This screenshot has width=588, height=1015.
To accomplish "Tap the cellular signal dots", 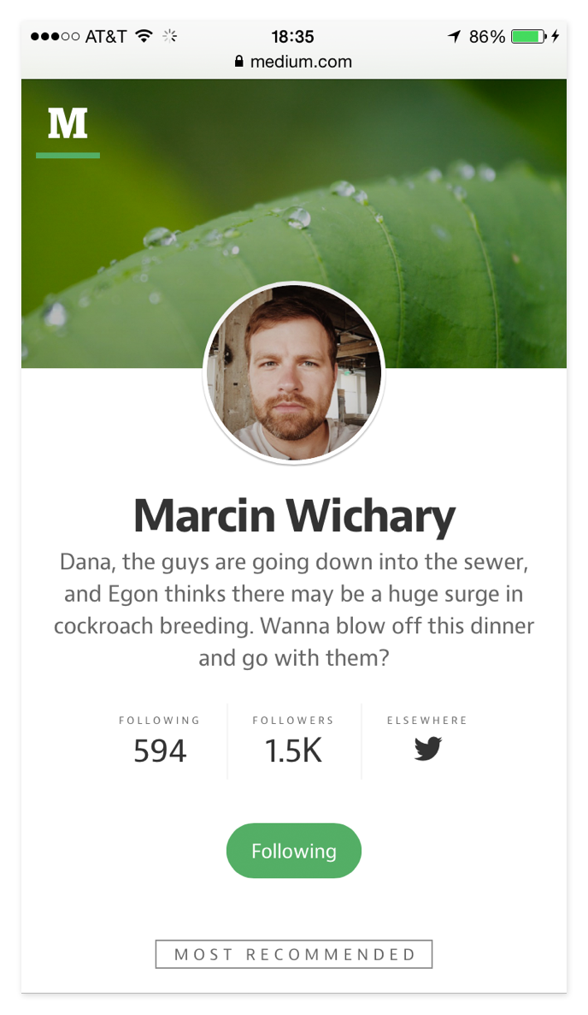I will point(55,36).
